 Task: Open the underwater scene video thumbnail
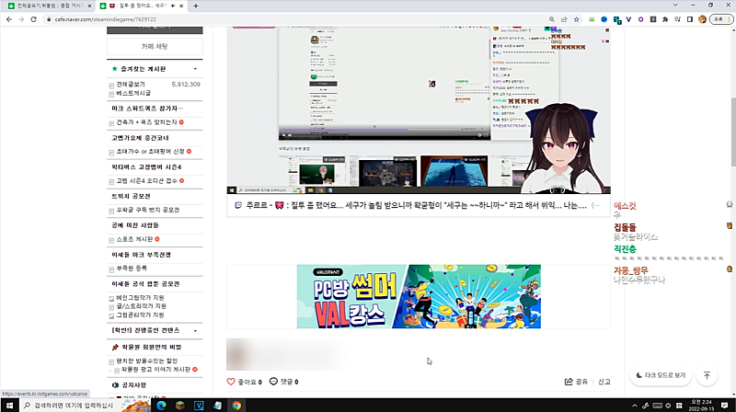click(454, 171)
